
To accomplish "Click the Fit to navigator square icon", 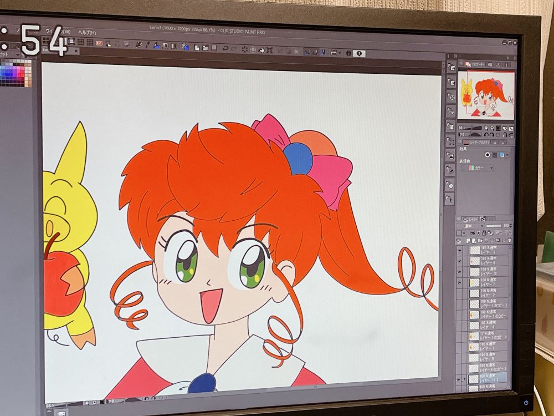I will pos(498,128).
